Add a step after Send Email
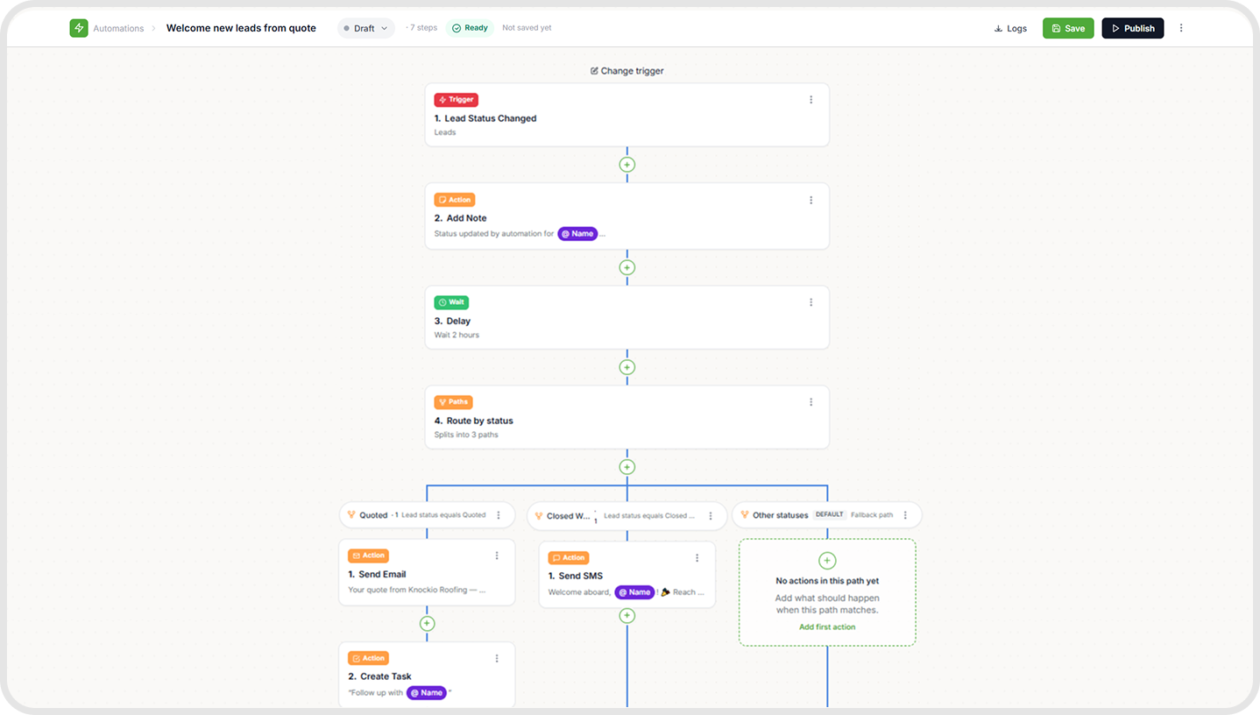The image size is (1260, 715). click(427, 624)
